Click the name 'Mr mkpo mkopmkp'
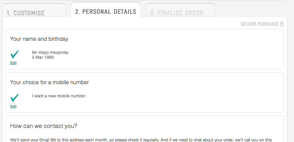Viewport: 294px width, 142px height. click(50, 53)
